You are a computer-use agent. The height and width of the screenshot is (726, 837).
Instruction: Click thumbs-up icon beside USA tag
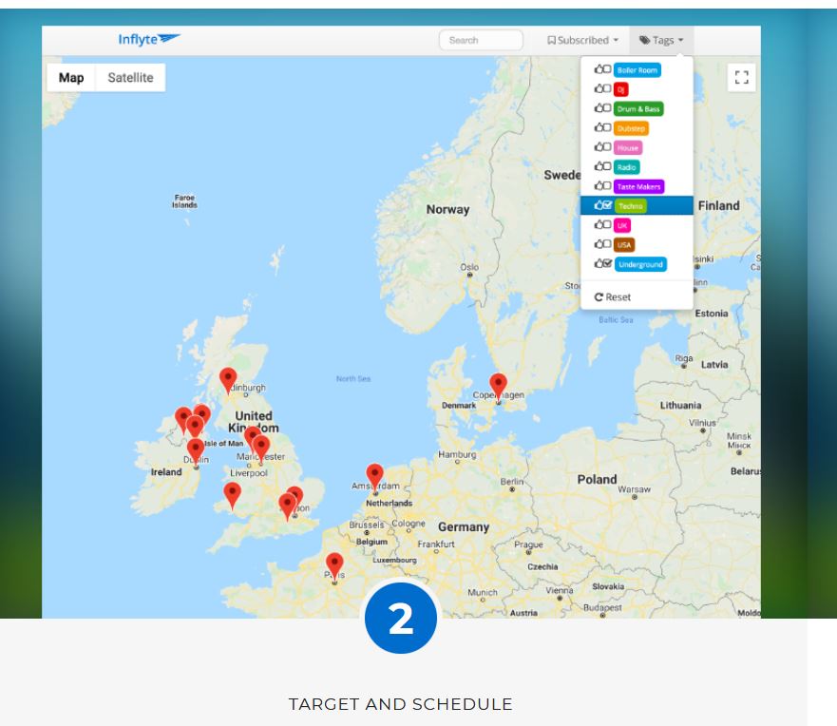(599, 244)
